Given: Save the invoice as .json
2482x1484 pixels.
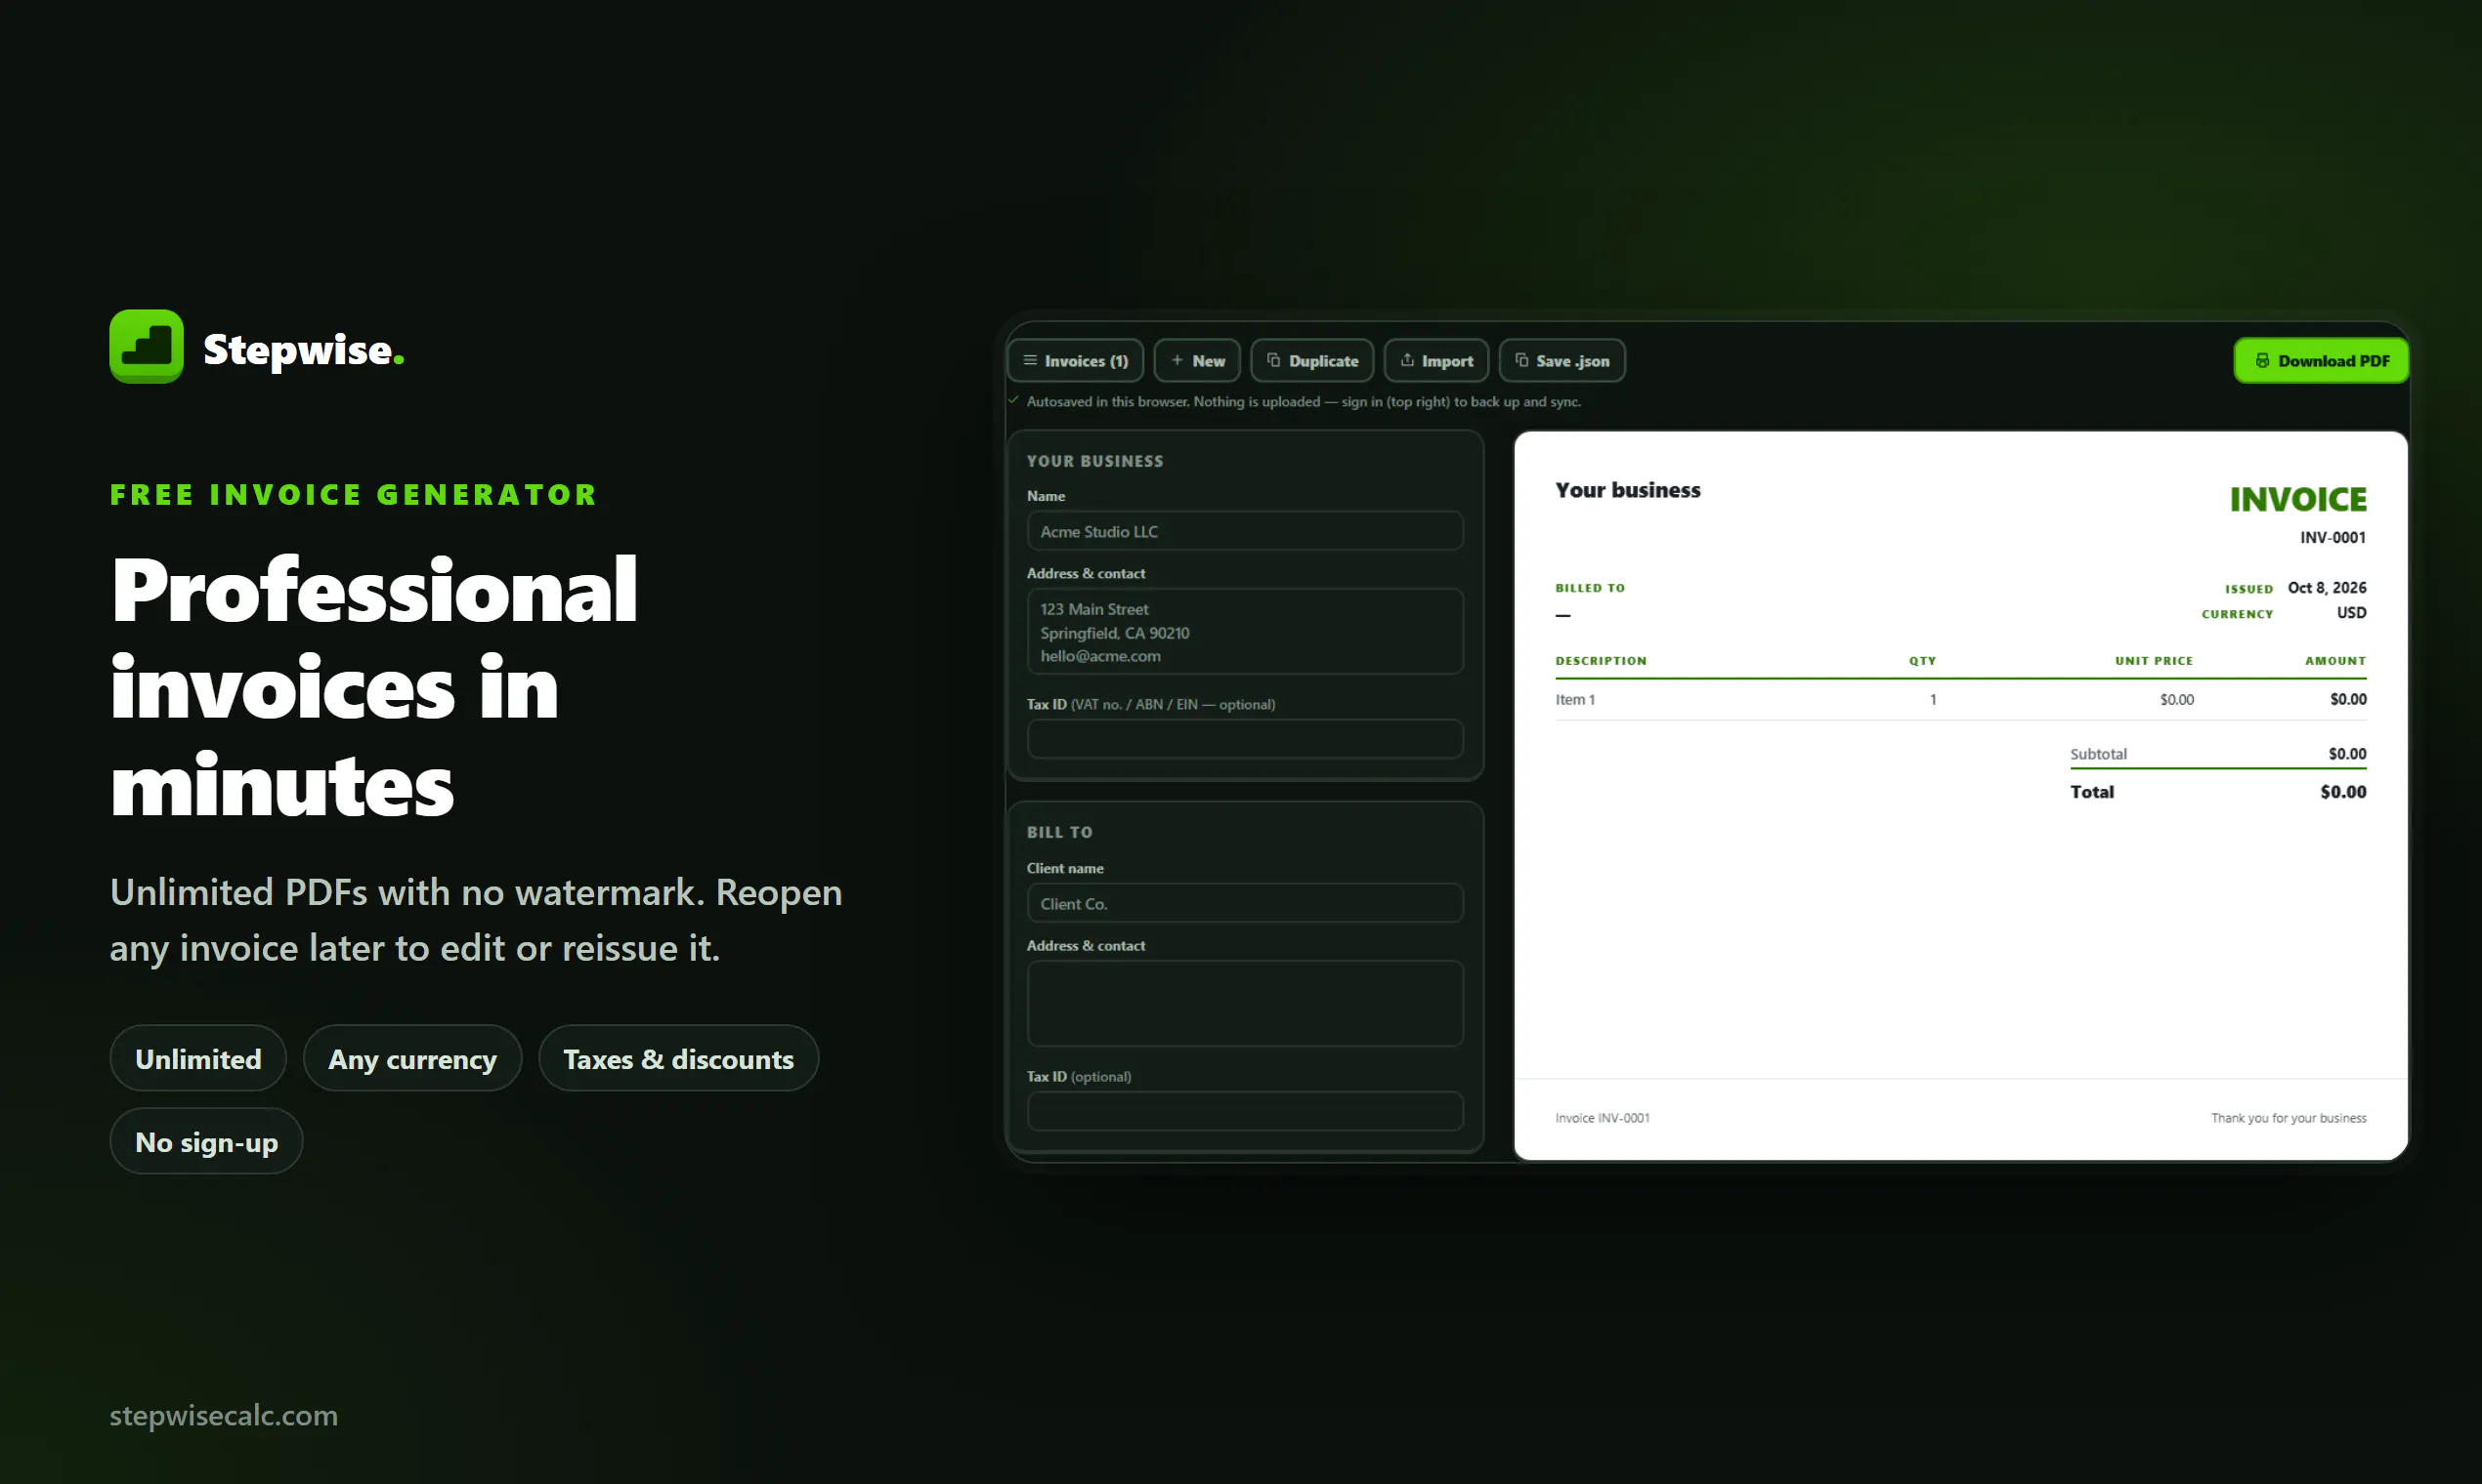Looking at the screenshot, I should [1562, 361].
